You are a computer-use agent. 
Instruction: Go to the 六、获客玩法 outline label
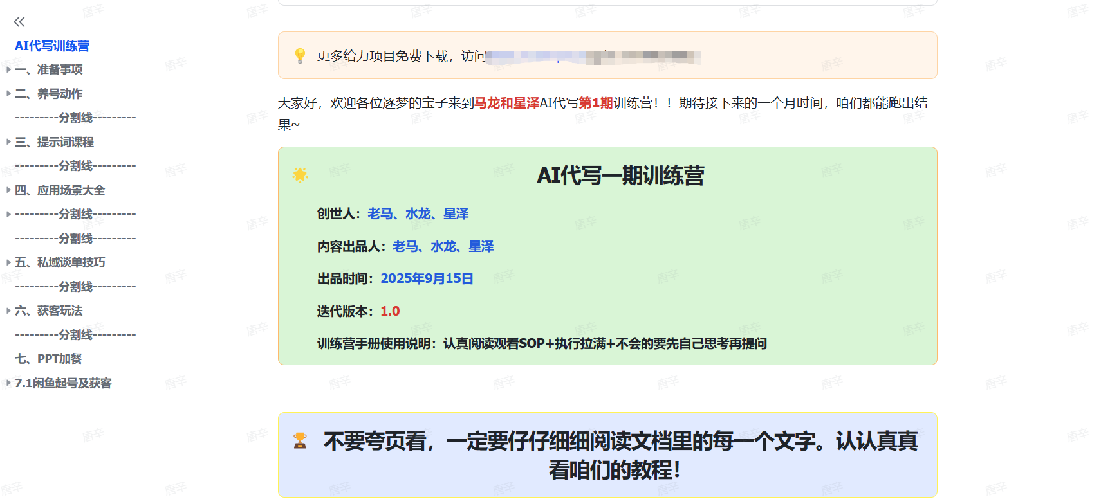pyautogui.click(x=48, y=310)
